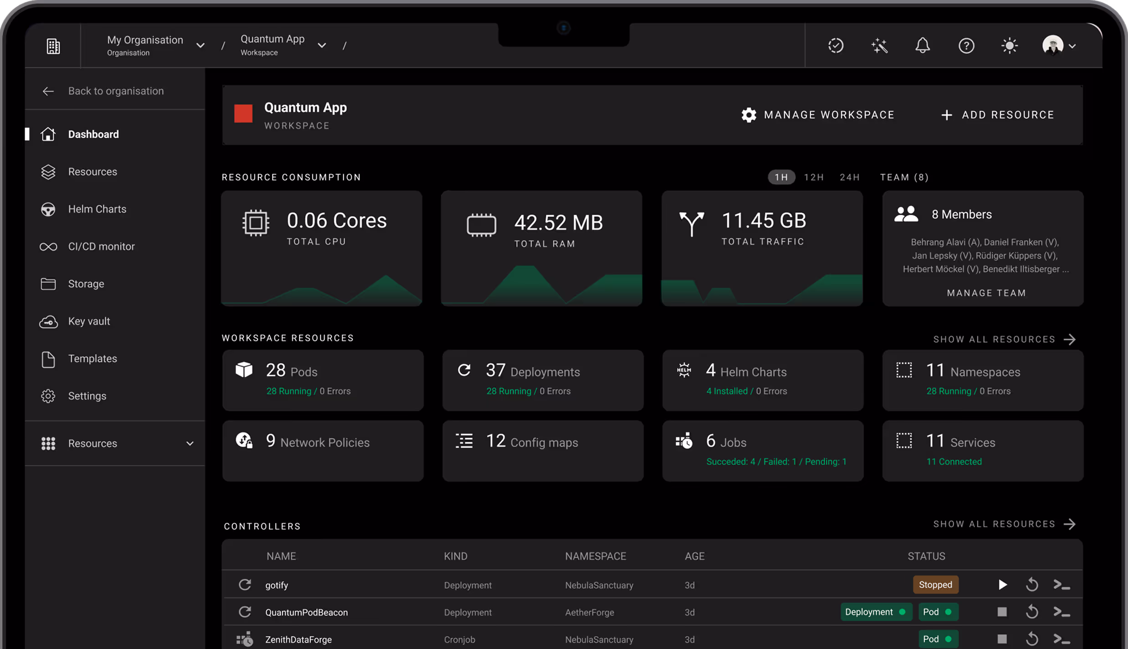Open Helm Charts in the sidebar
This screenshot has height=649, width=1128.
click(97, 209)
